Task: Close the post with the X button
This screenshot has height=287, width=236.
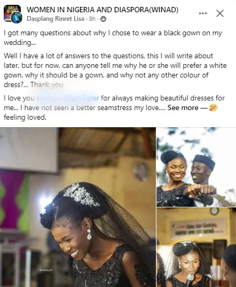Action: 220,13
